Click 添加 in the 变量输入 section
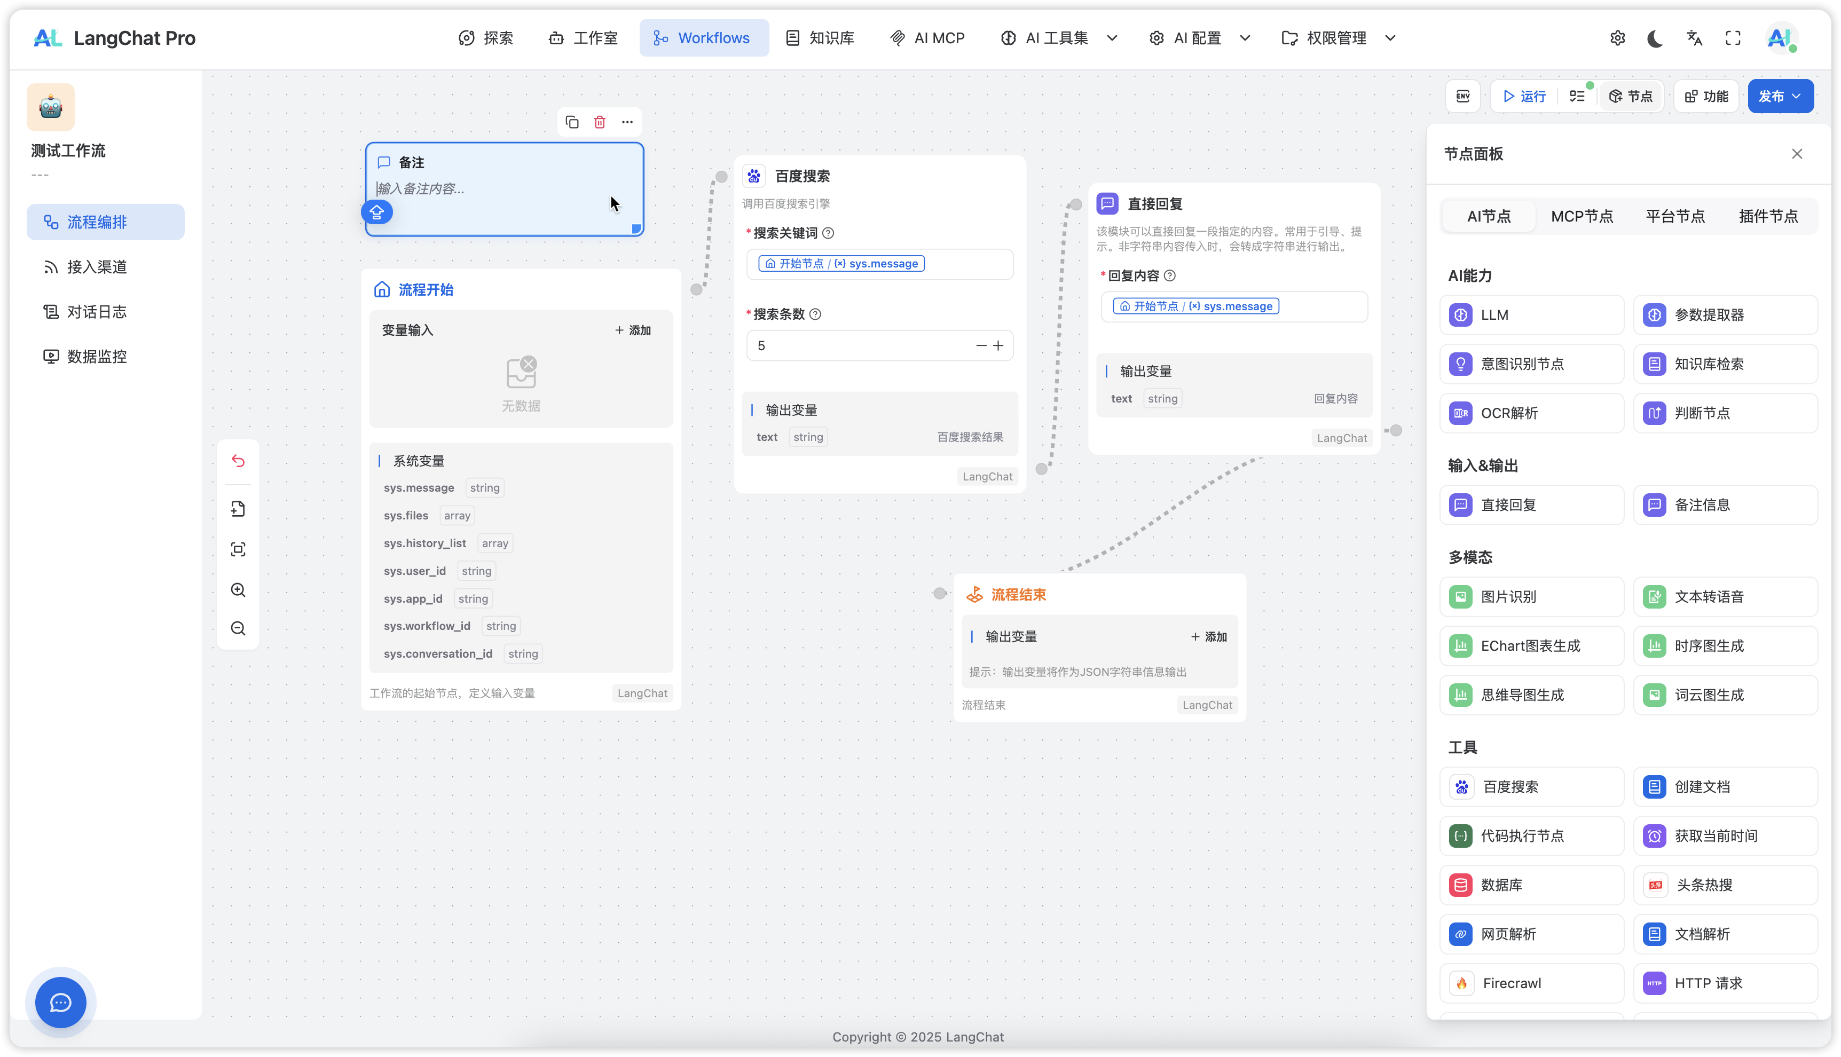The image size is (1841, 1057). pos(633,330)
